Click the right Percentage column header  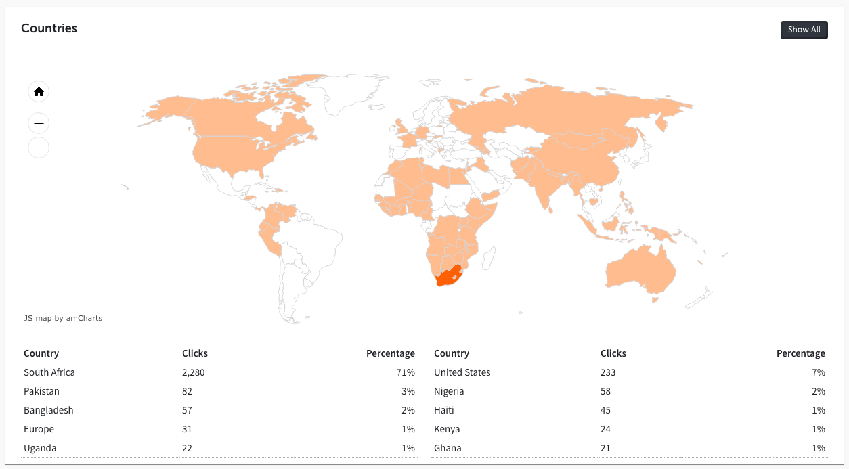tap(800, 353)
